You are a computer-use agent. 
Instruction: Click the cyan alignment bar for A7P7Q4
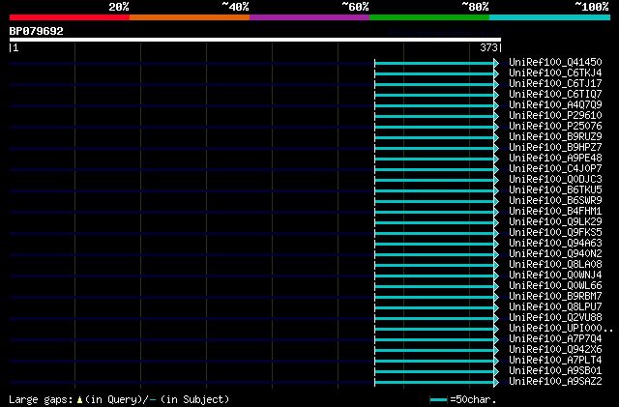[x=434, y=340]
